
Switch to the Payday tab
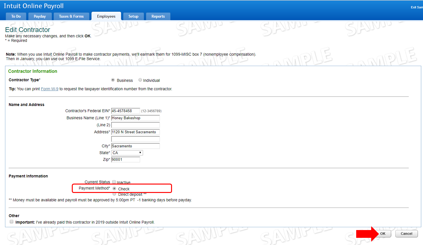pyautogui.click(x=40, y=17)
